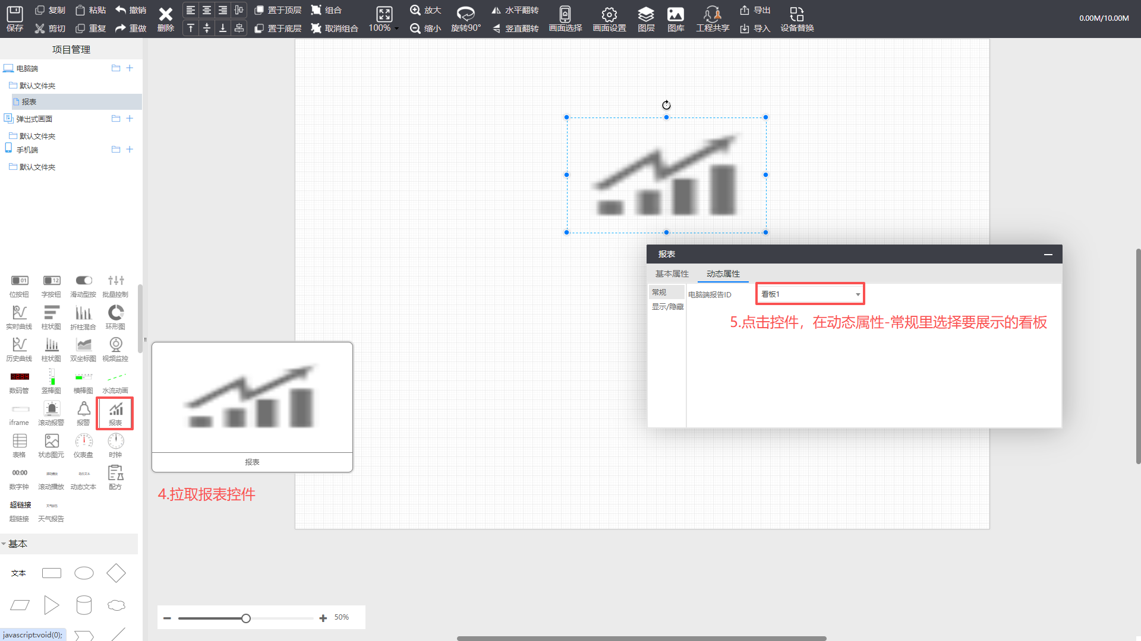This screenshot has height=641, width=1141.
Task: Click the Undo (撤销) button
Action: pos(131,10)
